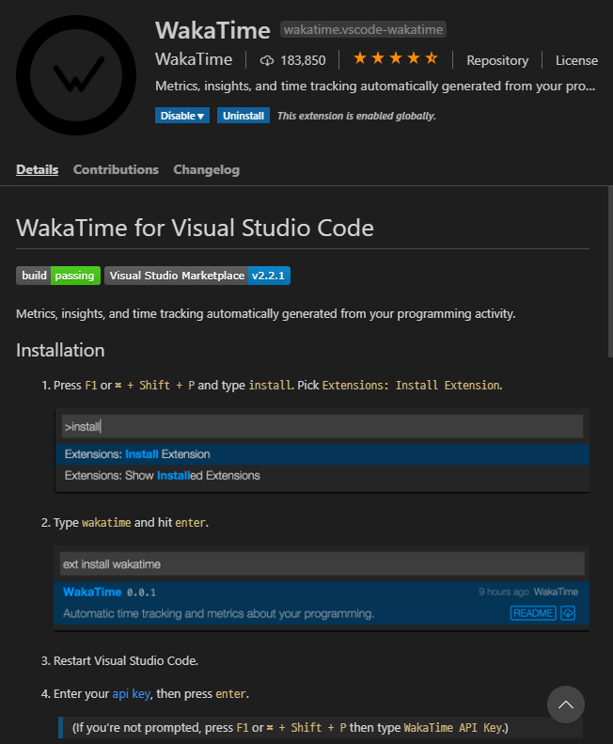Click the WakaTime extension logo icon
The width and height of the screenshot is (613, 744).
point(76,75)
